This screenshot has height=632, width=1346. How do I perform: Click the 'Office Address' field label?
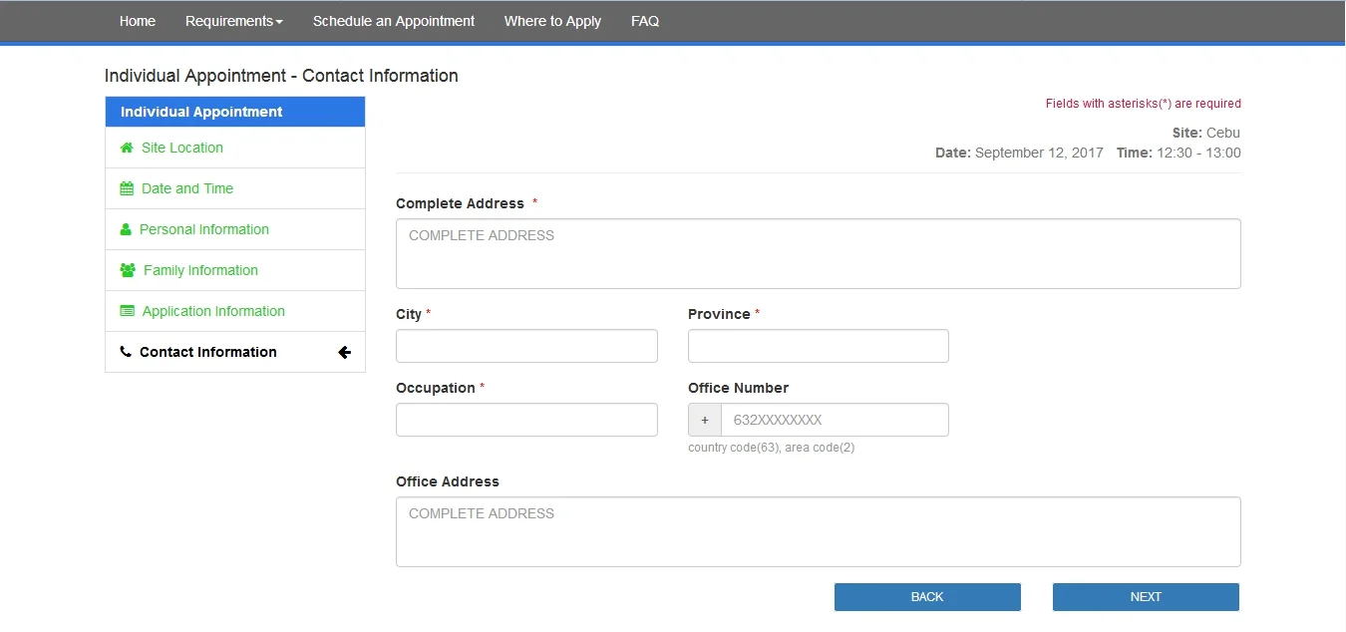click(x=448, y=481)
